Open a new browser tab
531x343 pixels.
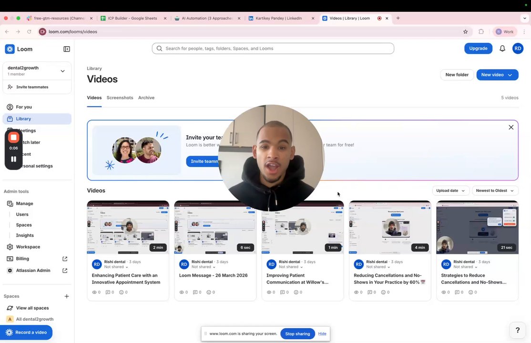[x=398, y=18]
